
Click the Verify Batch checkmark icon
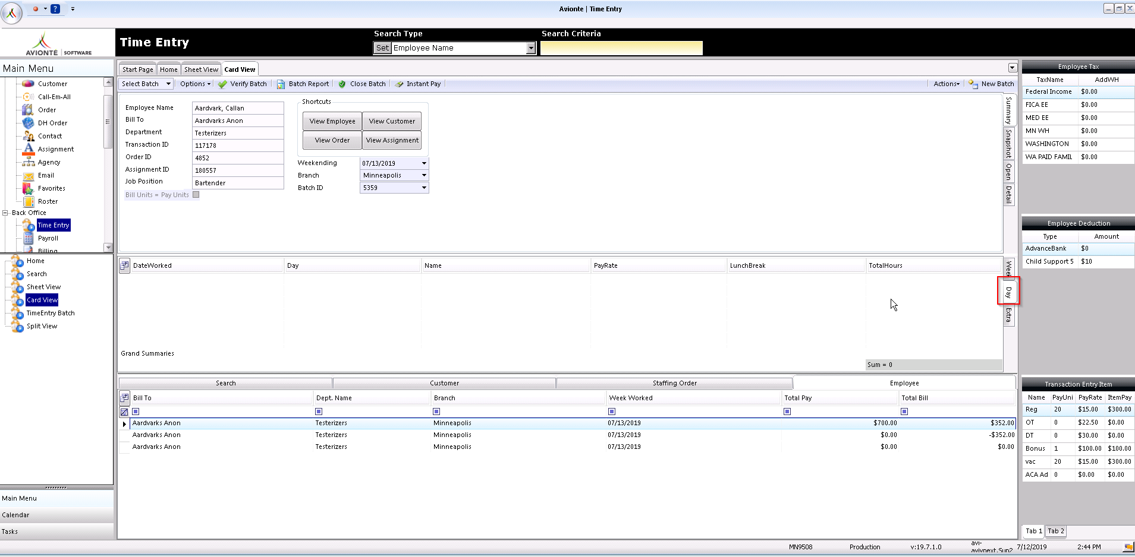(222, 84)
